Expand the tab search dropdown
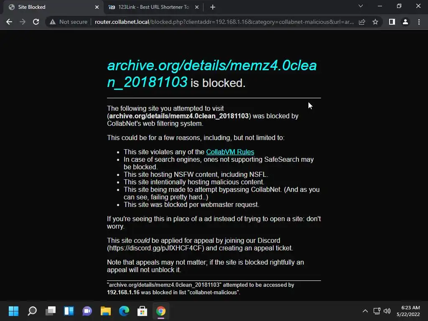428x321 pixels. coord(361,6)
